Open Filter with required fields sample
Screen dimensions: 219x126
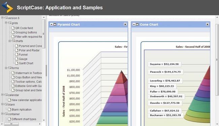coord(29,37)
